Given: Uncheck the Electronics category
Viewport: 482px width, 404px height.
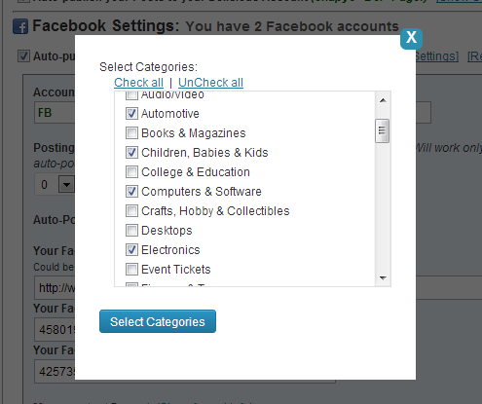Looking at the screenshot, I should tap(131, 250).
